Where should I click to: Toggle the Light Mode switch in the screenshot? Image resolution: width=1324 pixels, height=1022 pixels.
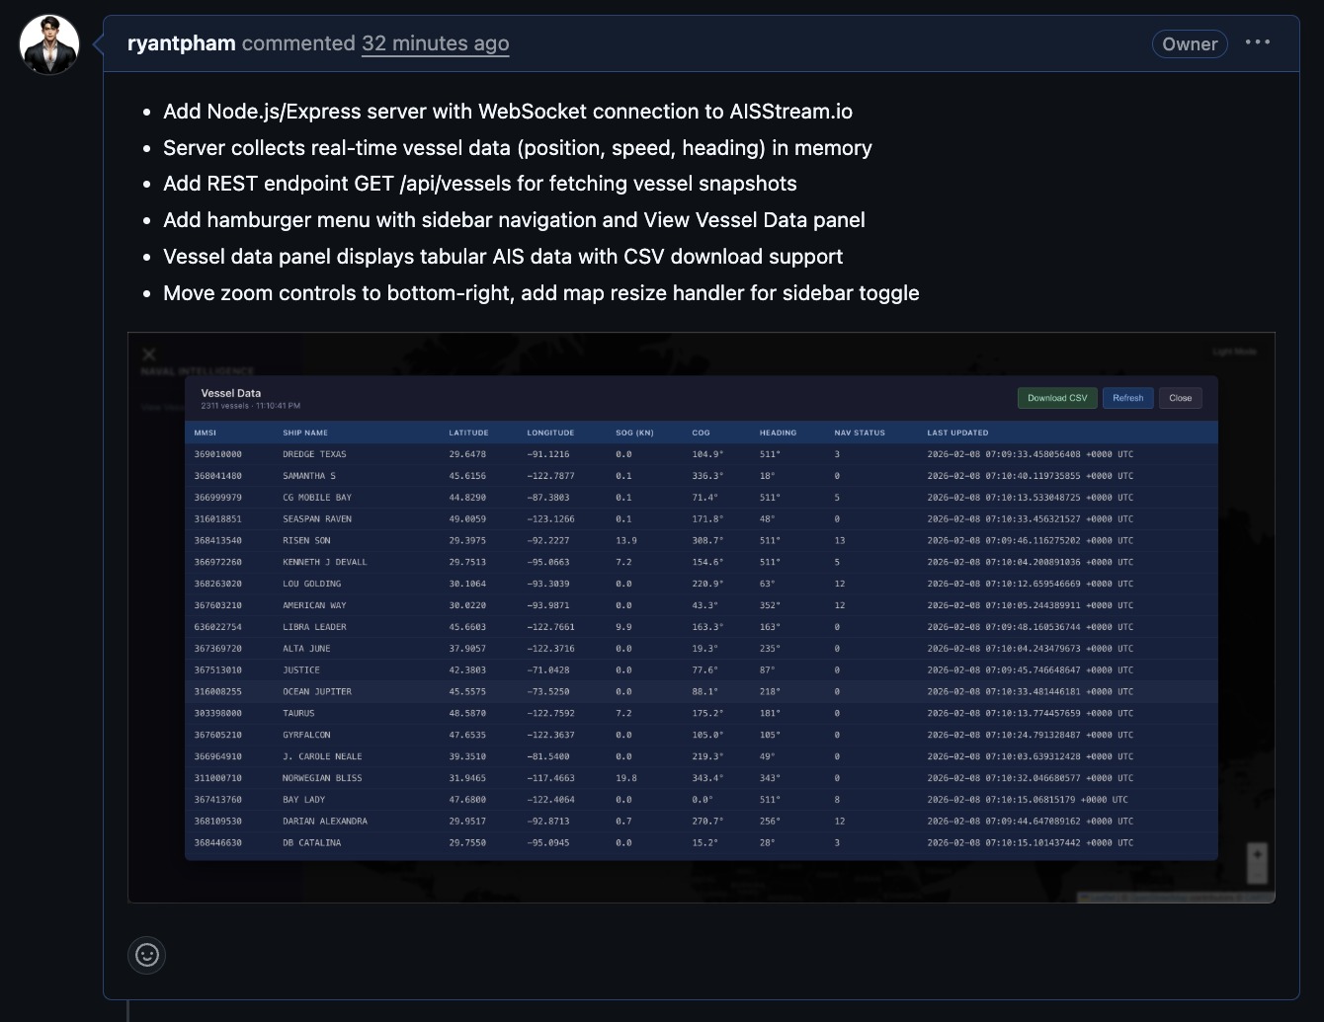pos(1235,352)
